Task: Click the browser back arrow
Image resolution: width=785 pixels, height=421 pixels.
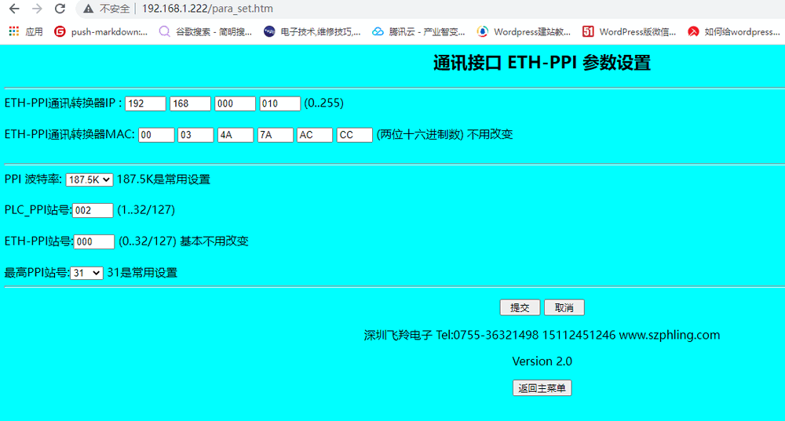Action: pos(13,9)
